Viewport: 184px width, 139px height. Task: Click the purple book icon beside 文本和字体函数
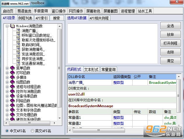coord(13,110)
